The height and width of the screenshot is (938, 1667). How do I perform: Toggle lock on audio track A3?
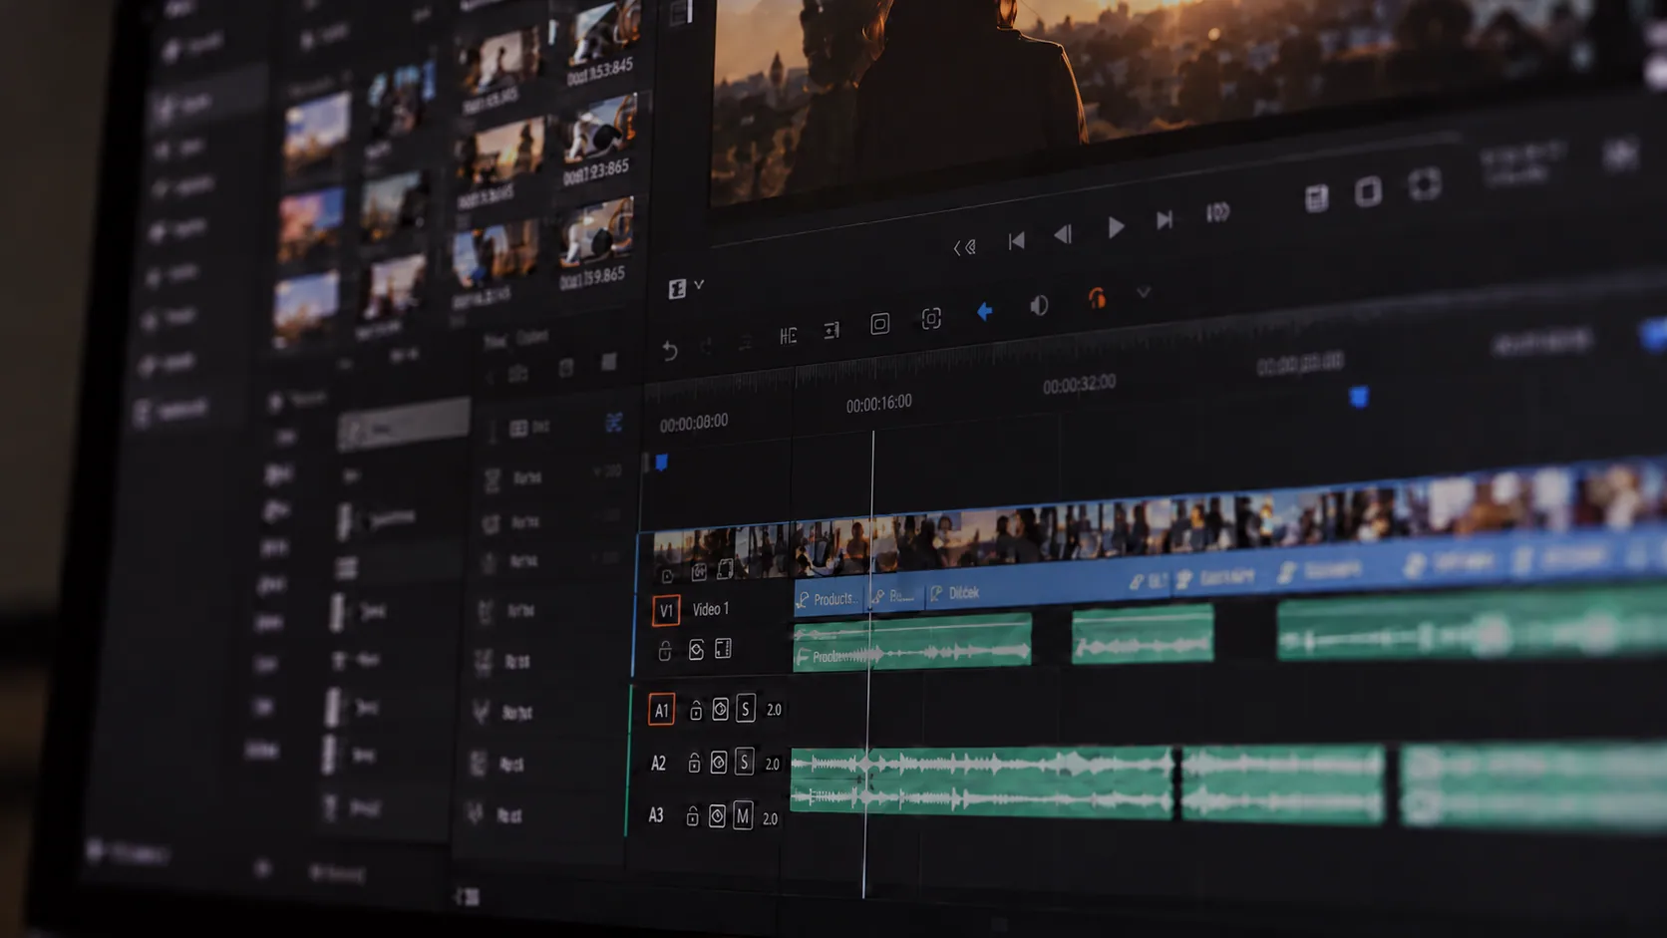pyautogui.click(x=692, y=816)
